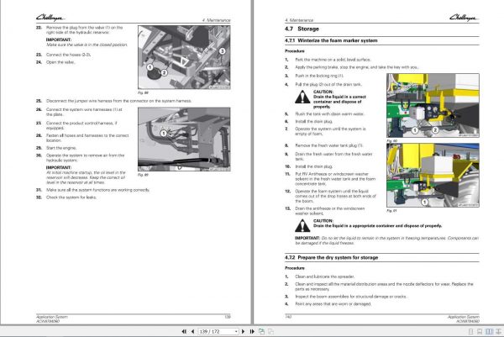Go to the first page

(184, 331)
